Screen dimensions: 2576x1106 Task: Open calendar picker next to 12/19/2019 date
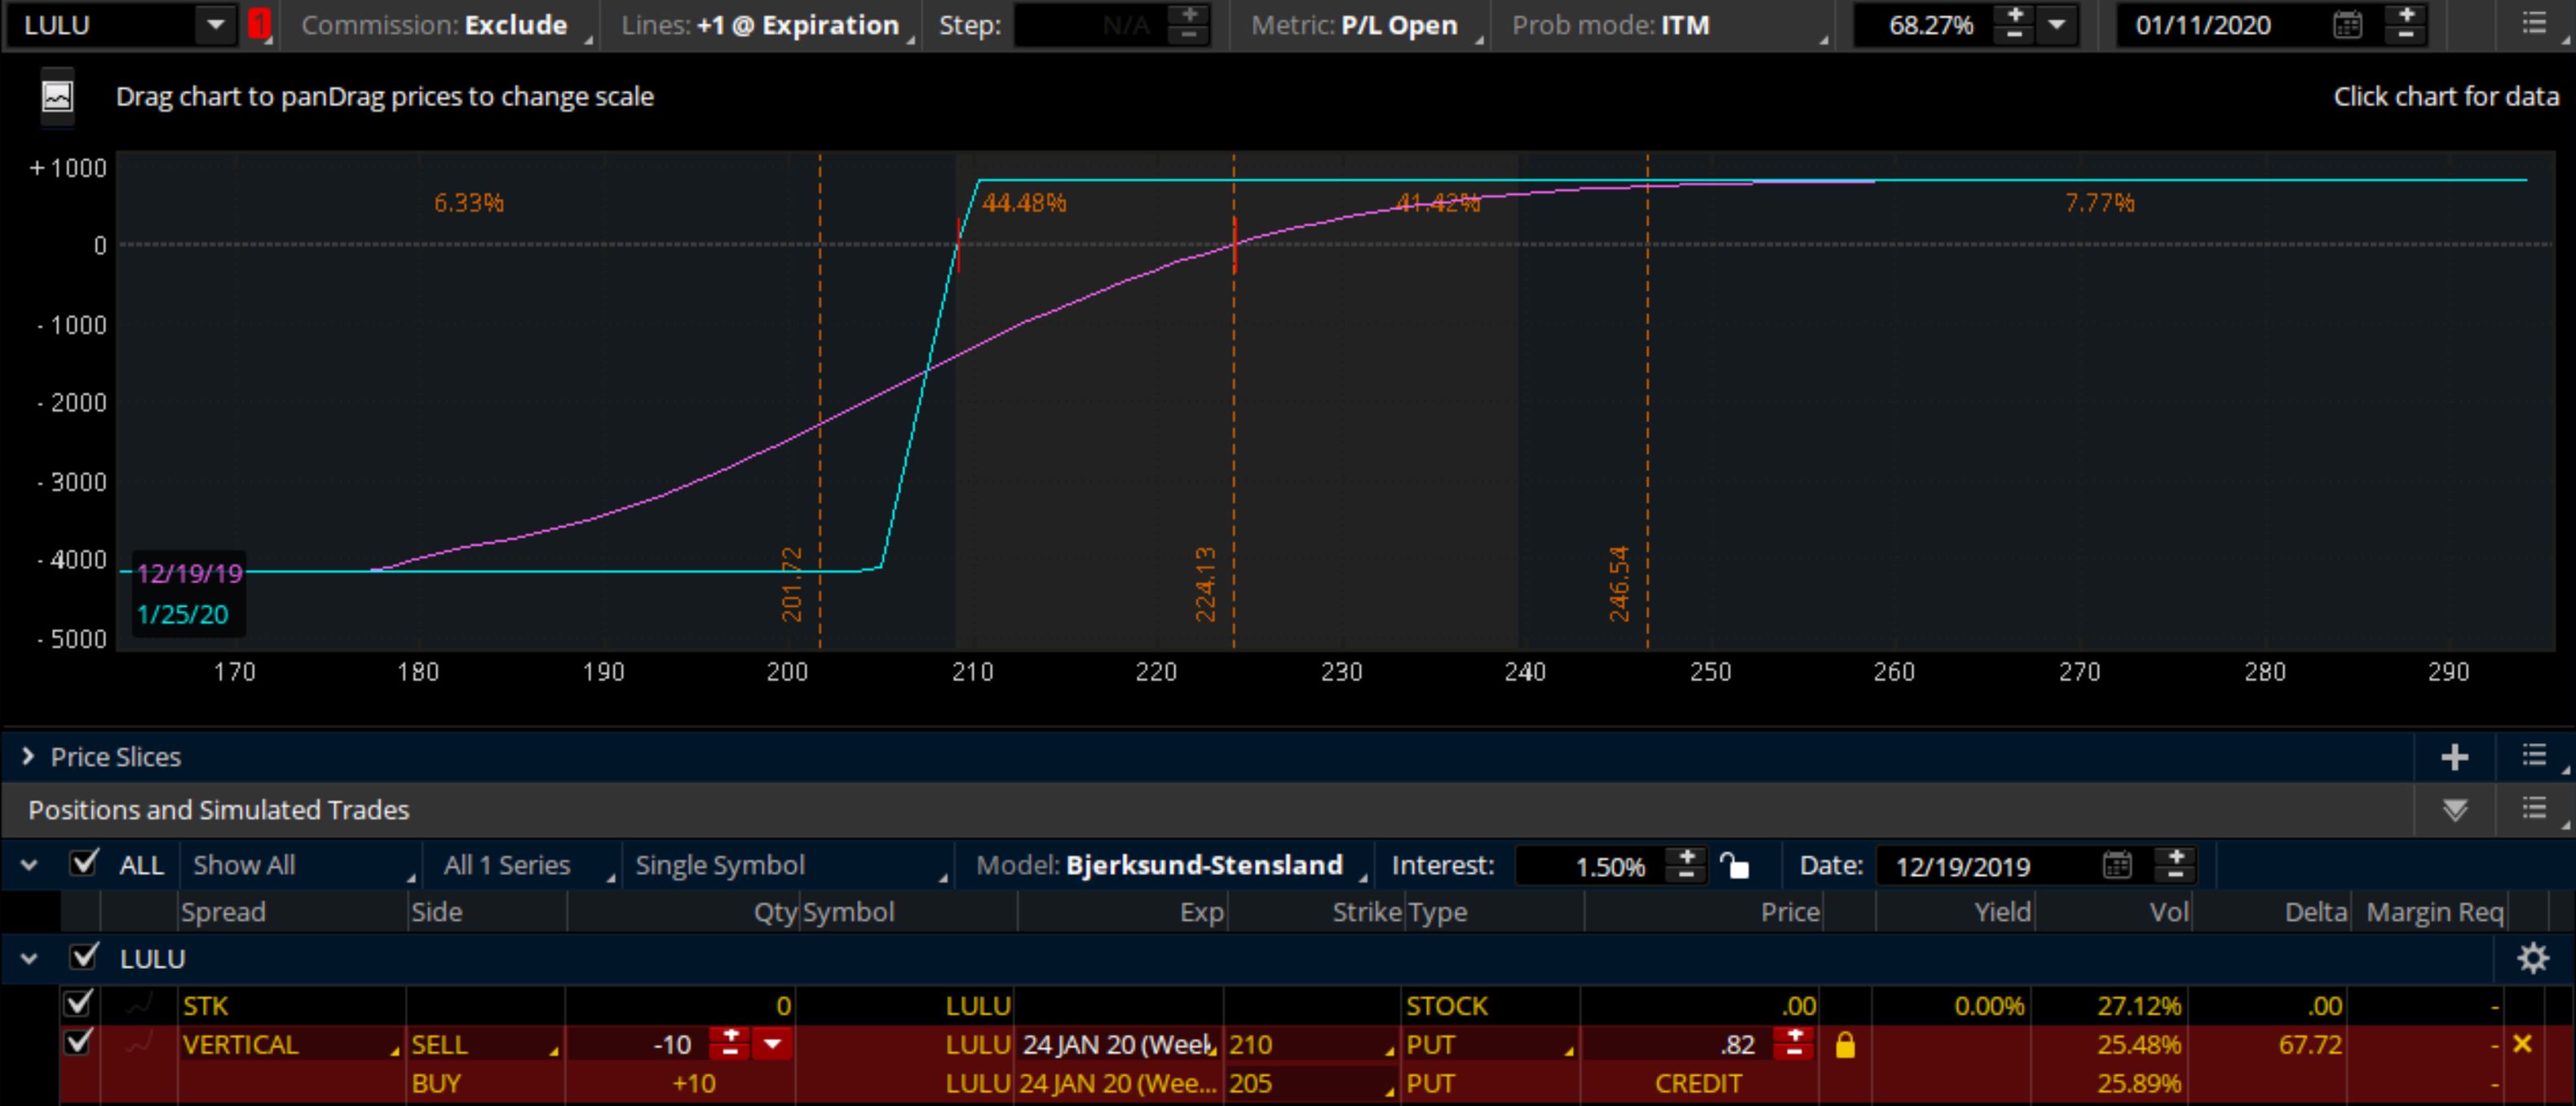(x=2117, y=865)
